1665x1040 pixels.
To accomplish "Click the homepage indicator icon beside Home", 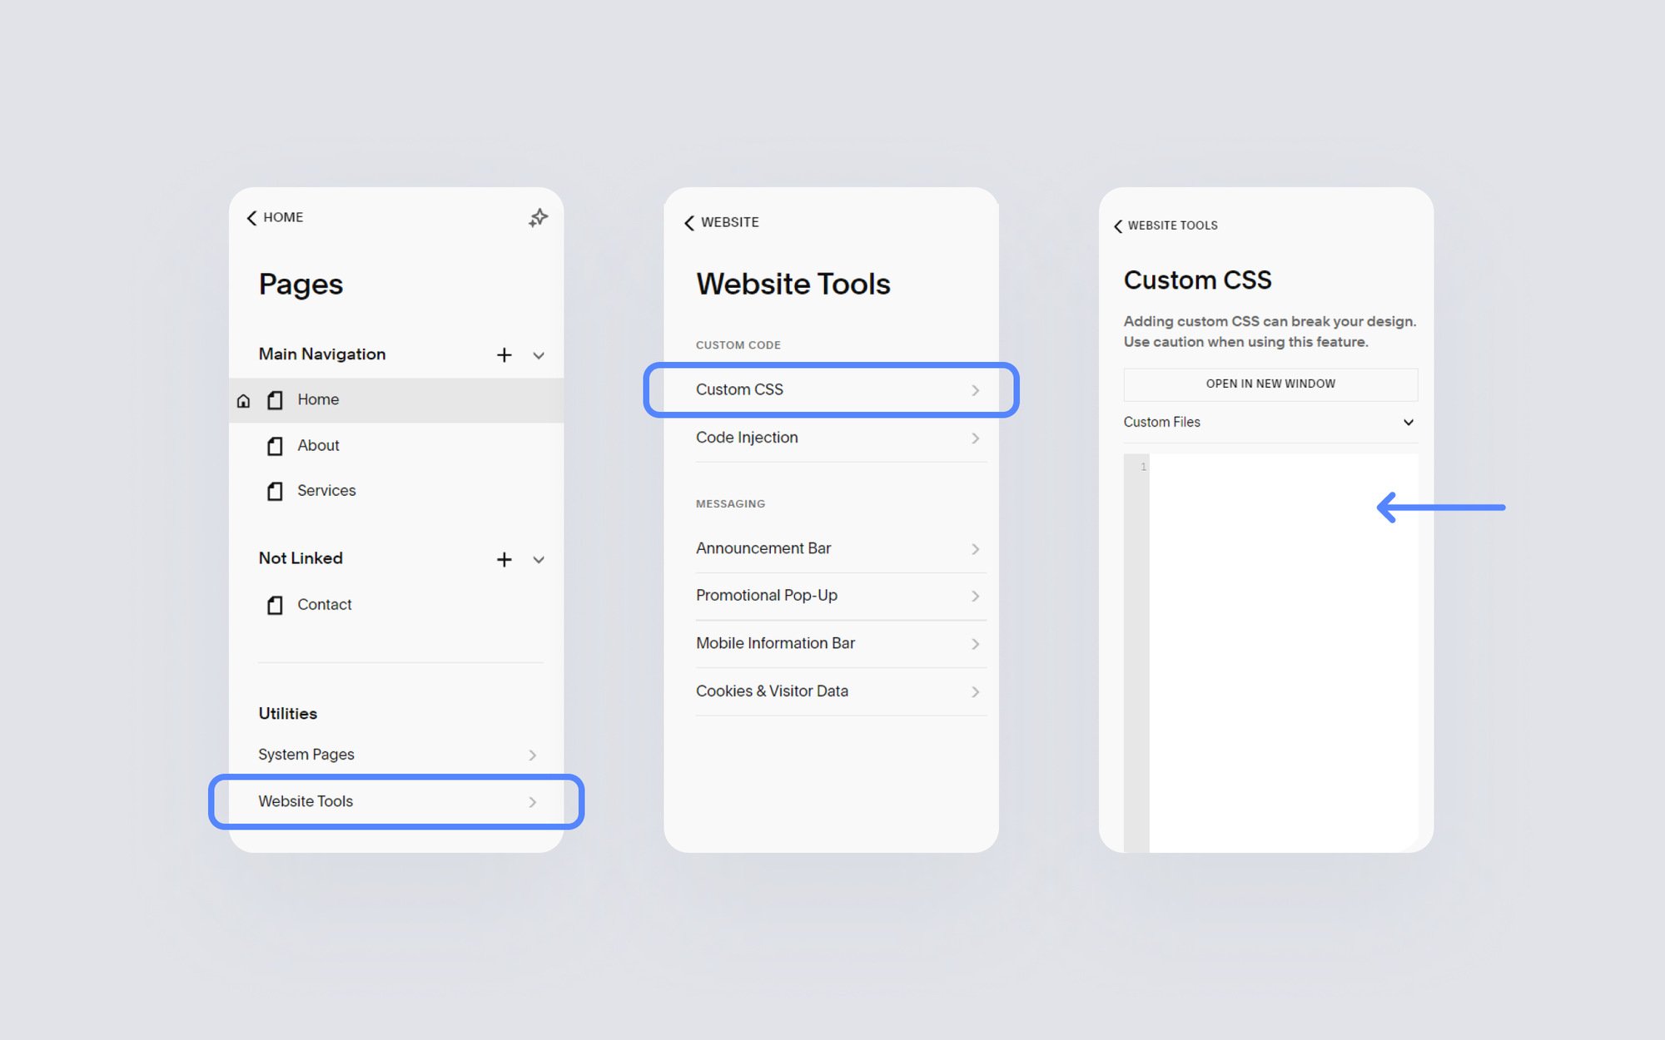I will (243, 401).
